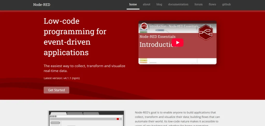The width and height of the screenshot is (265, 126).
Task: Go to the about page
Action: click(x=146, y=5)
